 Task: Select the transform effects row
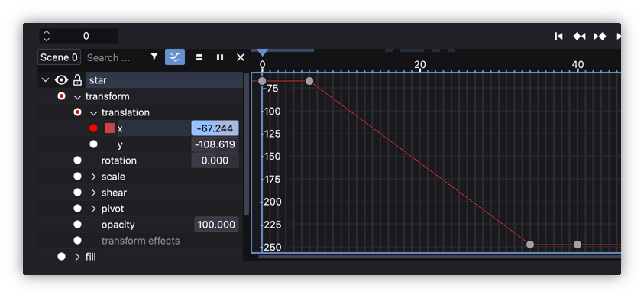(141, 241)
